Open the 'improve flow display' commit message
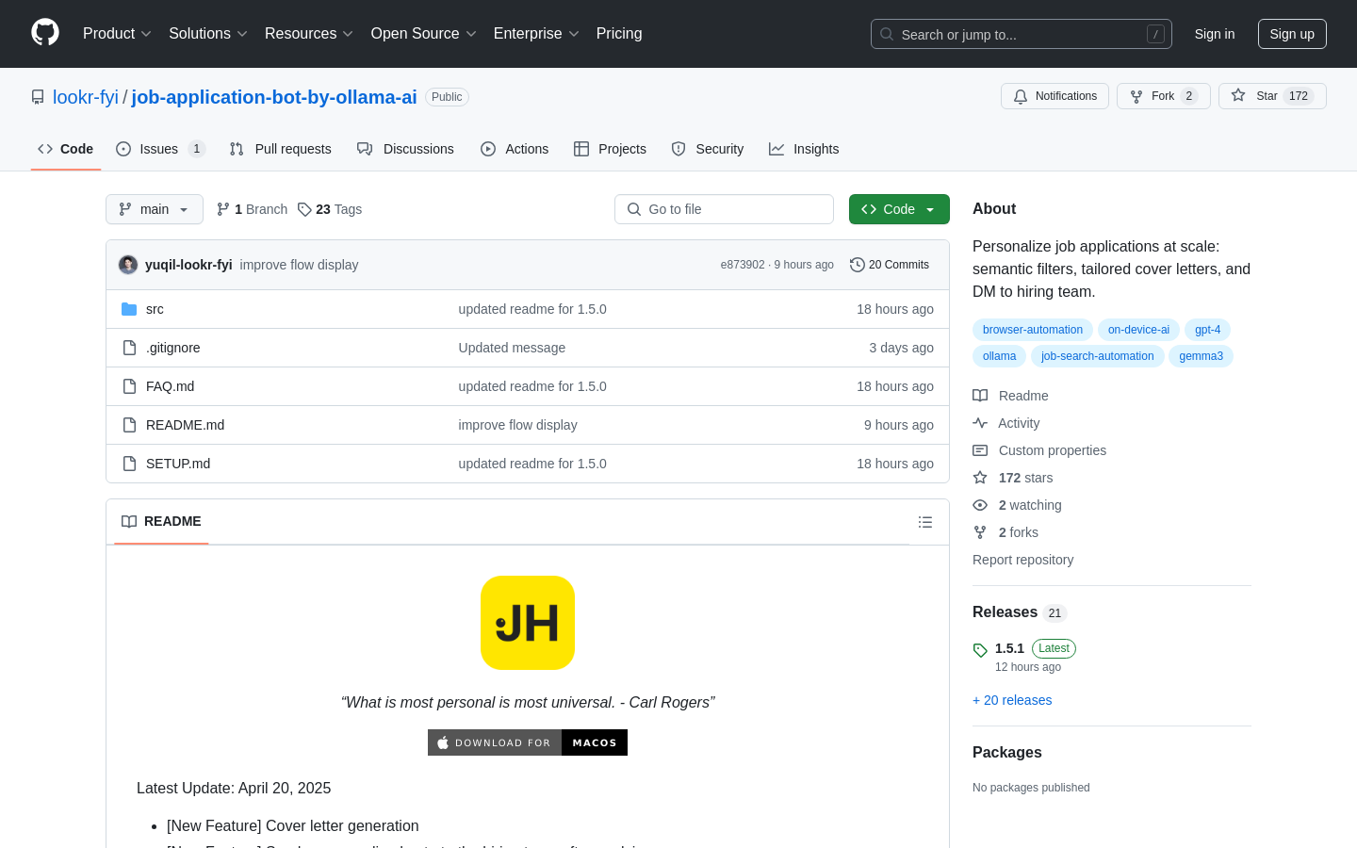The image size is (1357, 848). point(299,265)
